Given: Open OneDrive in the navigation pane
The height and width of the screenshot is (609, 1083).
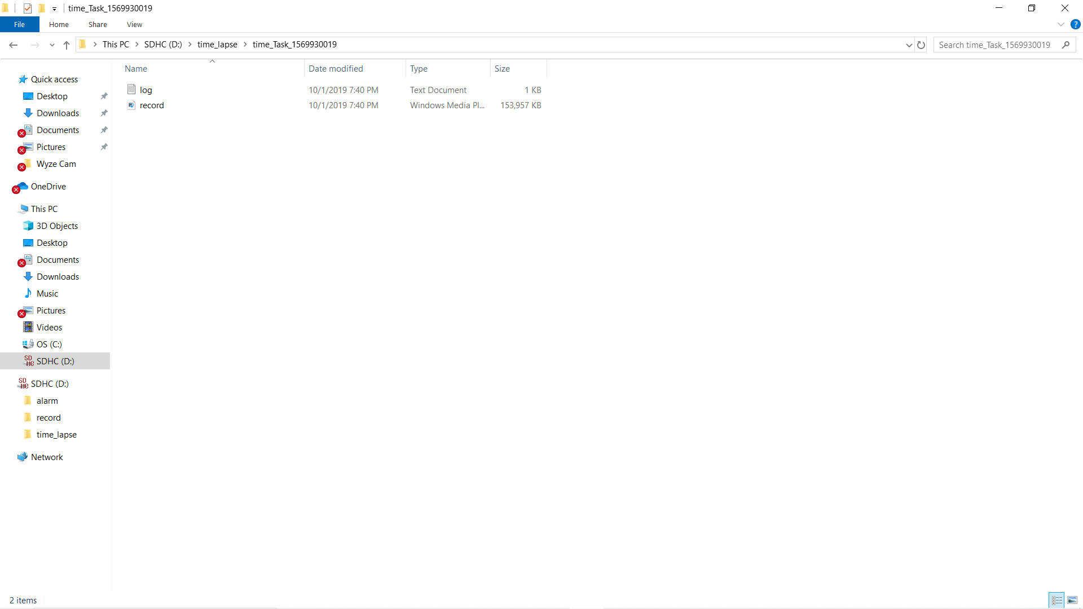Looking at the screenshot, I should click(48, 187).
